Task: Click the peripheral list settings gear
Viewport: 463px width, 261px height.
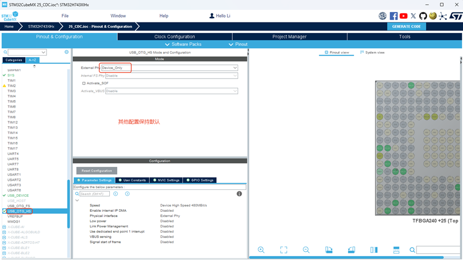Action: (x=66, y=52)
